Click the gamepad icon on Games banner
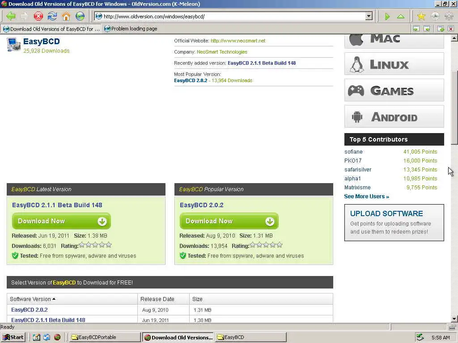Screen dimensions: 458x343 (356, 91)
